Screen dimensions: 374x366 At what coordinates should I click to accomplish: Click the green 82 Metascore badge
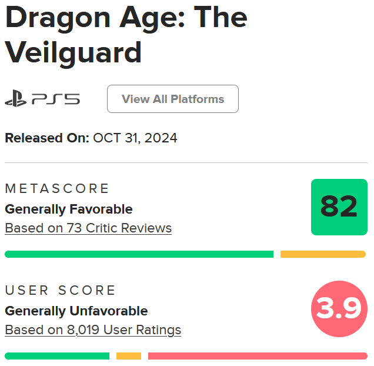point(339,207)
